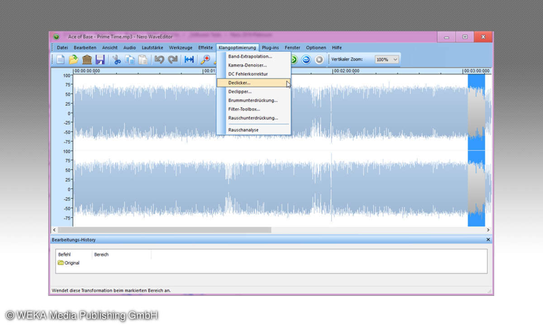
Task: Click the library building icon in toolbar
Action: (x=87, y=59)
